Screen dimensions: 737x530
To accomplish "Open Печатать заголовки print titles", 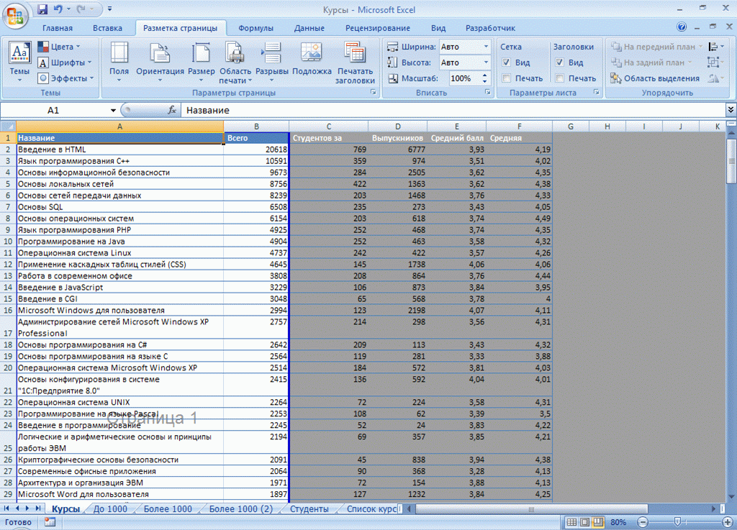I will 355,63.
